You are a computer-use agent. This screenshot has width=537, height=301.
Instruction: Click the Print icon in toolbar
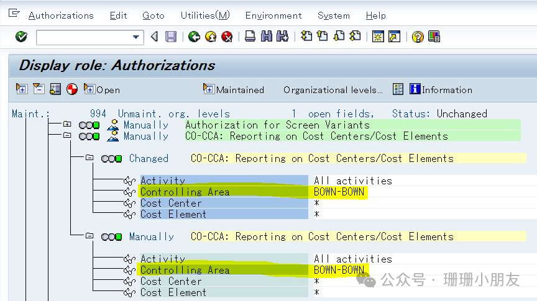point(250,37)
